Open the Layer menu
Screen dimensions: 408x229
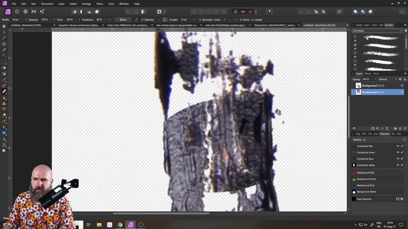pos(61,4)
